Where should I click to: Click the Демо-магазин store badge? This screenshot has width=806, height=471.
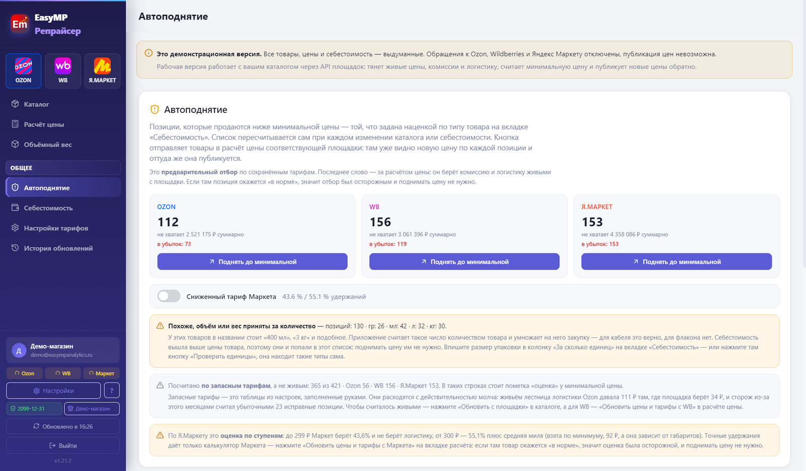[x=92, y=409]
